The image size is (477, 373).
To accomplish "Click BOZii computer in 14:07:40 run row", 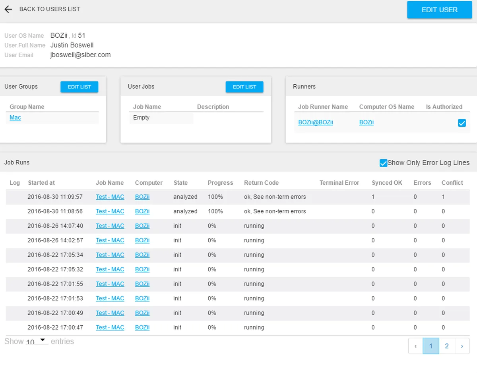I will 142,226.
